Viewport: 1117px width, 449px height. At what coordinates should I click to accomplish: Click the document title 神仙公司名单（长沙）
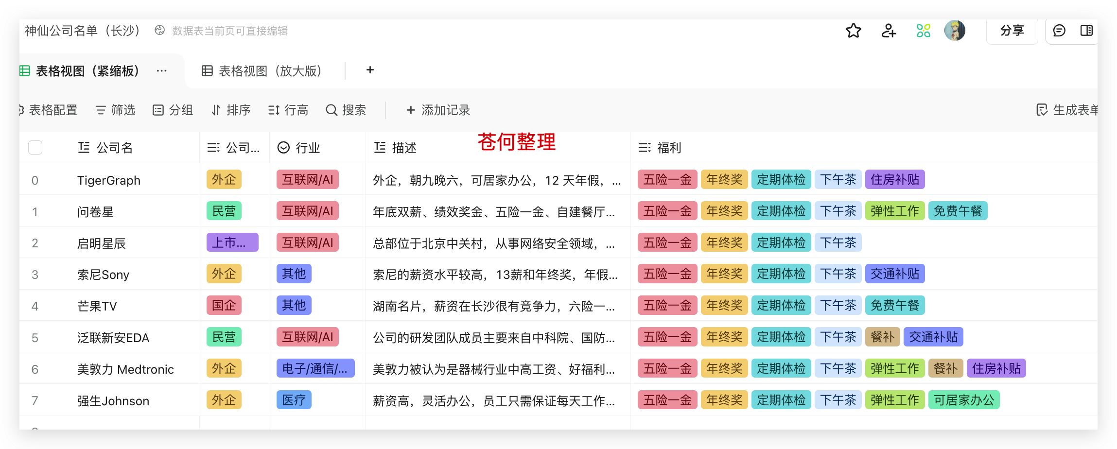pos(83,31)
